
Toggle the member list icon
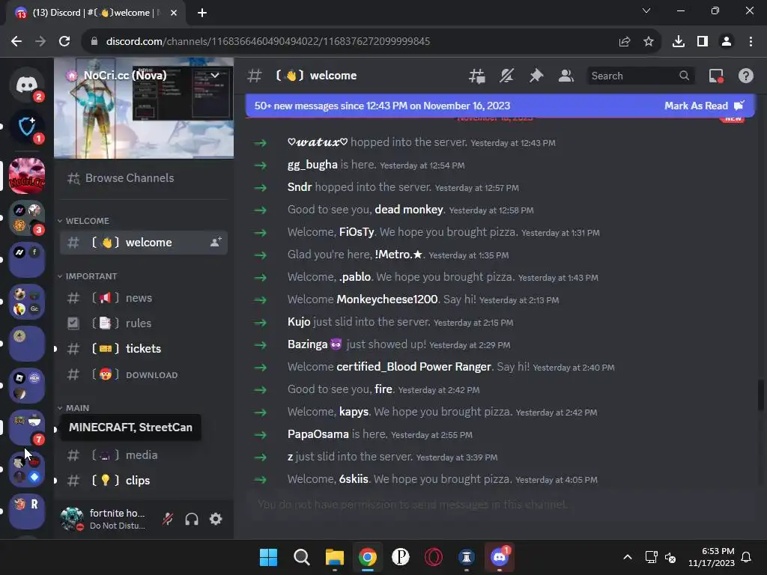coord(566,76)
